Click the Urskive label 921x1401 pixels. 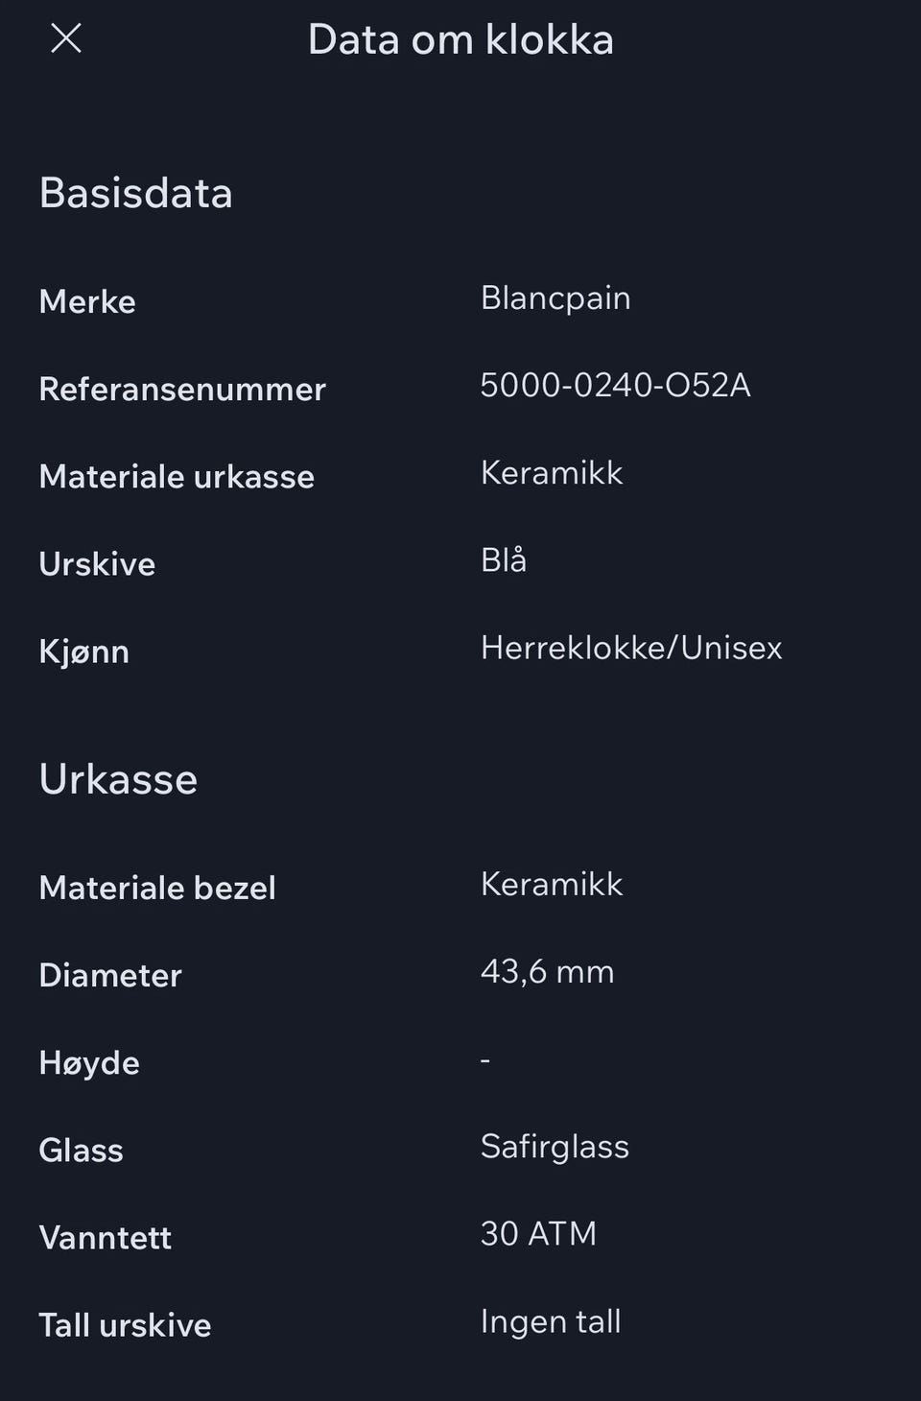(x=97, y=564)
